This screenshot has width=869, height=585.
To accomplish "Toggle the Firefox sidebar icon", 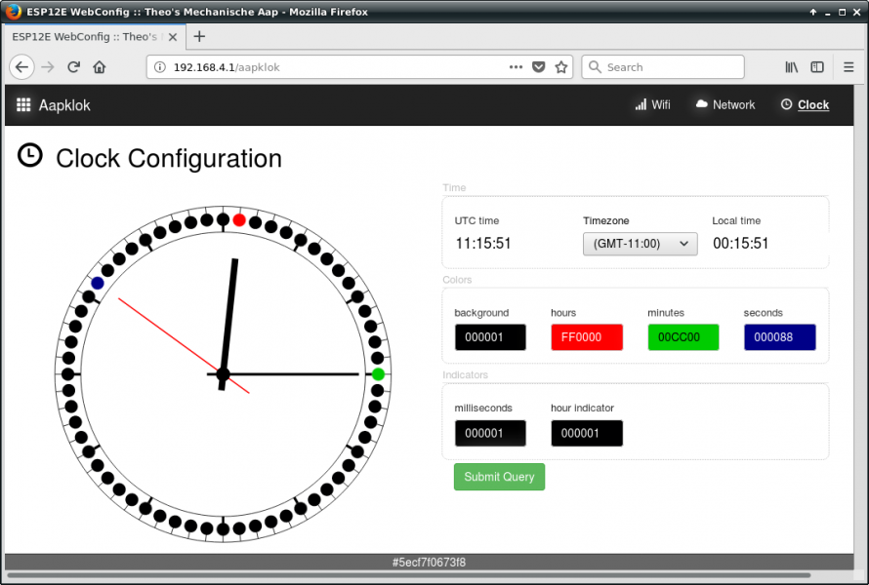I will click(817, 67).
